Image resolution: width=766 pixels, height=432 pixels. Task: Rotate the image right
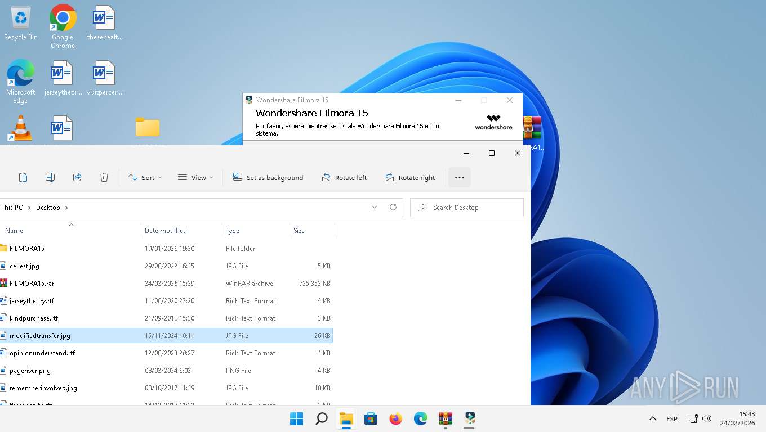tap(410, 177)
